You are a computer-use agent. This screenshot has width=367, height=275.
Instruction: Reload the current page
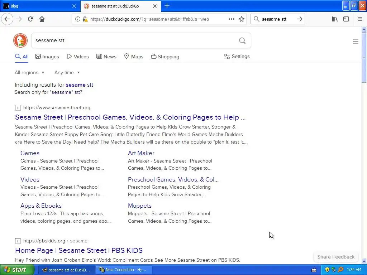point(30,19)
